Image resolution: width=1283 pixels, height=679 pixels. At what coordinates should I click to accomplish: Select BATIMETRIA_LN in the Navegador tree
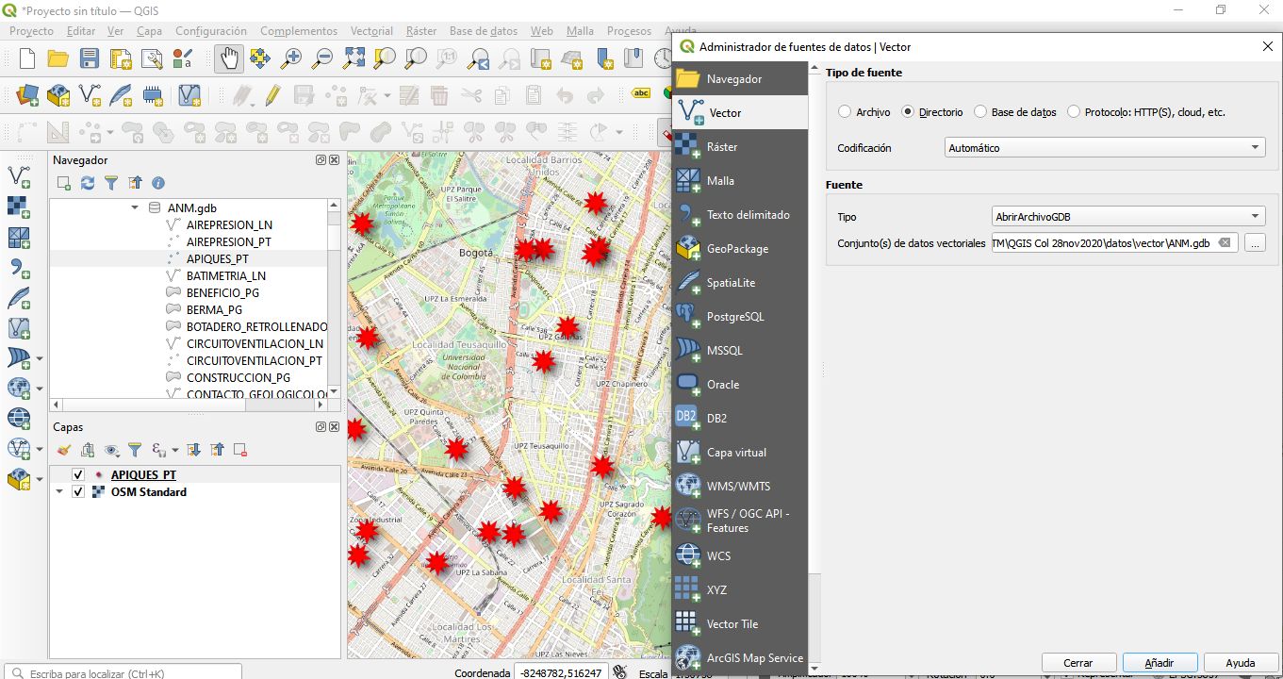pos(226,275)
